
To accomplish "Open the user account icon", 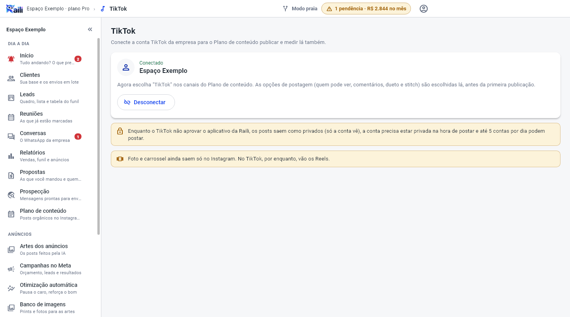I will pyautogui.click(x=424, y=9).
